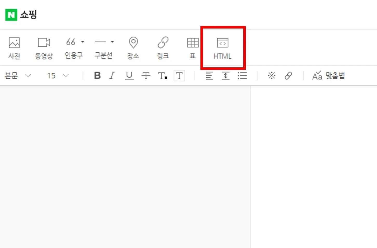The width and height of the screenshot is (377, 248).
Task: Open the font size 15 dropdown
Action: pyautogui.click(x=58, y=76)
